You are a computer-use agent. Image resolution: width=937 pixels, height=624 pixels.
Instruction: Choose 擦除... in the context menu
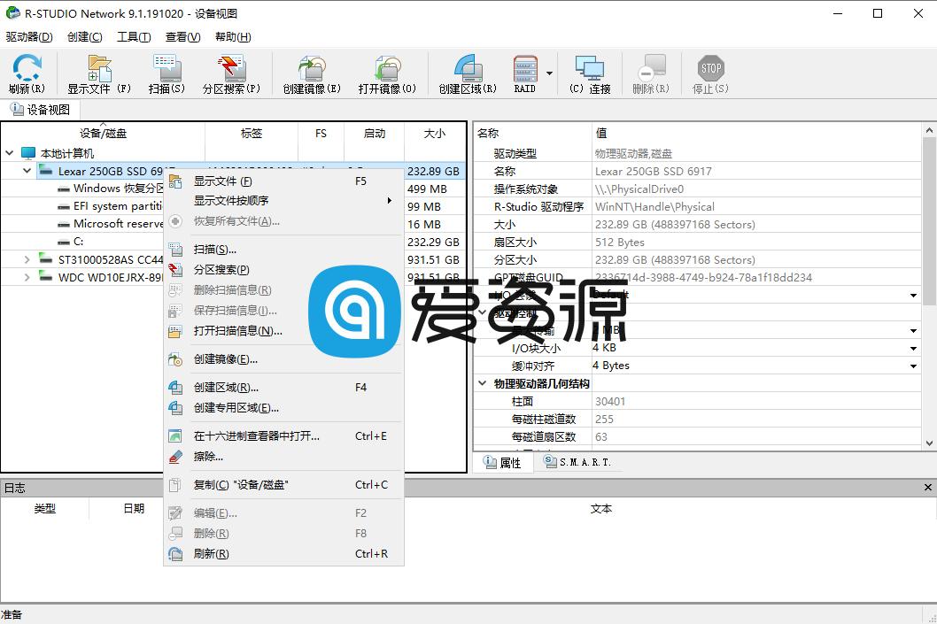tap(284, 457)
